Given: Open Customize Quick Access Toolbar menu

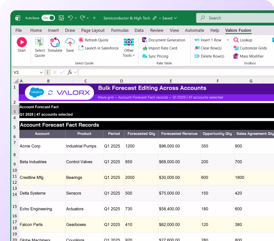Looking at the screenshot, I should click(x=94, y=18).
